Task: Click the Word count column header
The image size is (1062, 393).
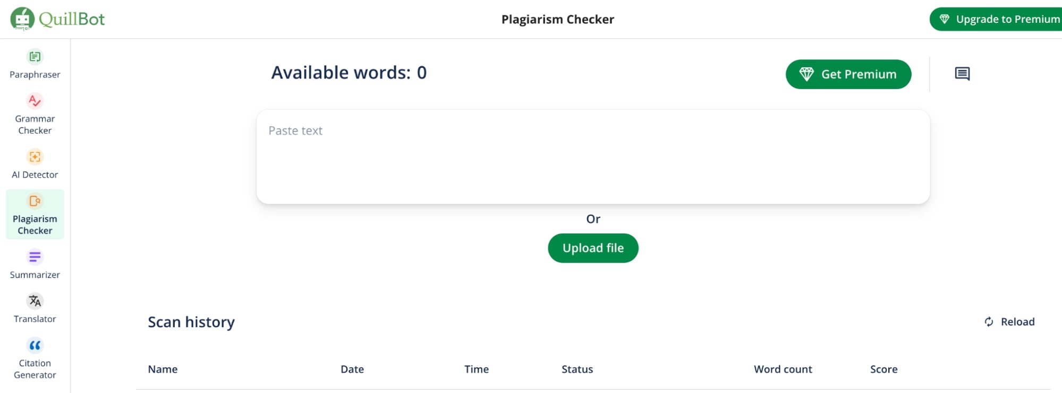Action: [783, 369]
